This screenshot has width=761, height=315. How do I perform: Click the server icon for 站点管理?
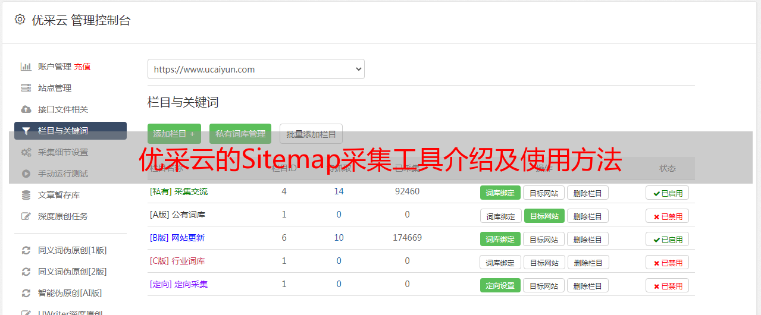coord(26,88)
